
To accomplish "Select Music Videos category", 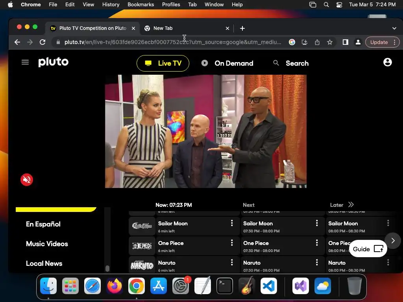I will point(47,244).
